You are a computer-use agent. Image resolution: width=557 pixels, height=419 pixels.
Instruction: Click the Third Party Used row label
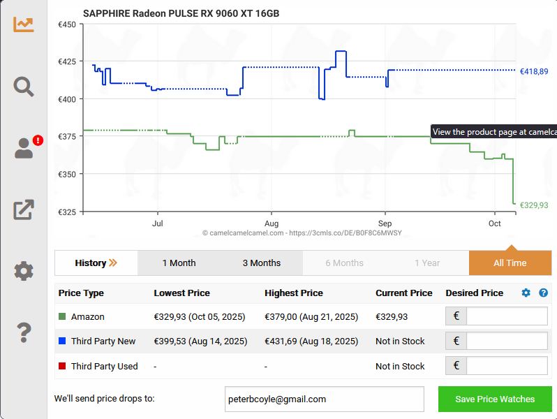105,366
